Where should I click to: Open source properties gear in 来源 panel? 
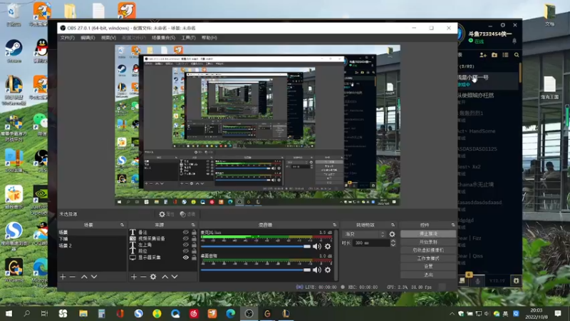coord(153,277)
